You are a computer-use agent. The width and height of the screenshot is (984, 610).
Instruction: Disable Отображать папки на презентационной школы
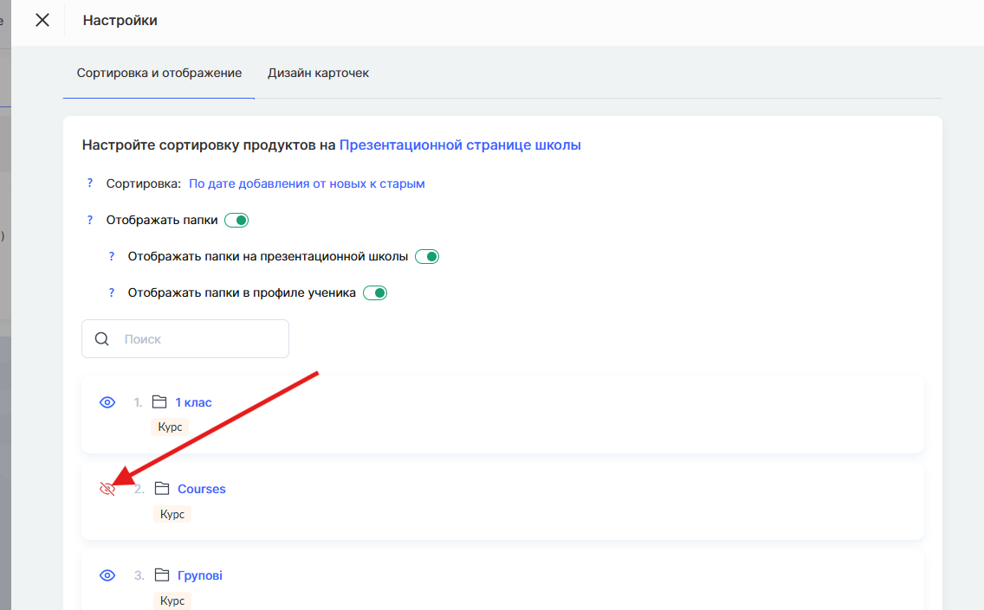427,257
